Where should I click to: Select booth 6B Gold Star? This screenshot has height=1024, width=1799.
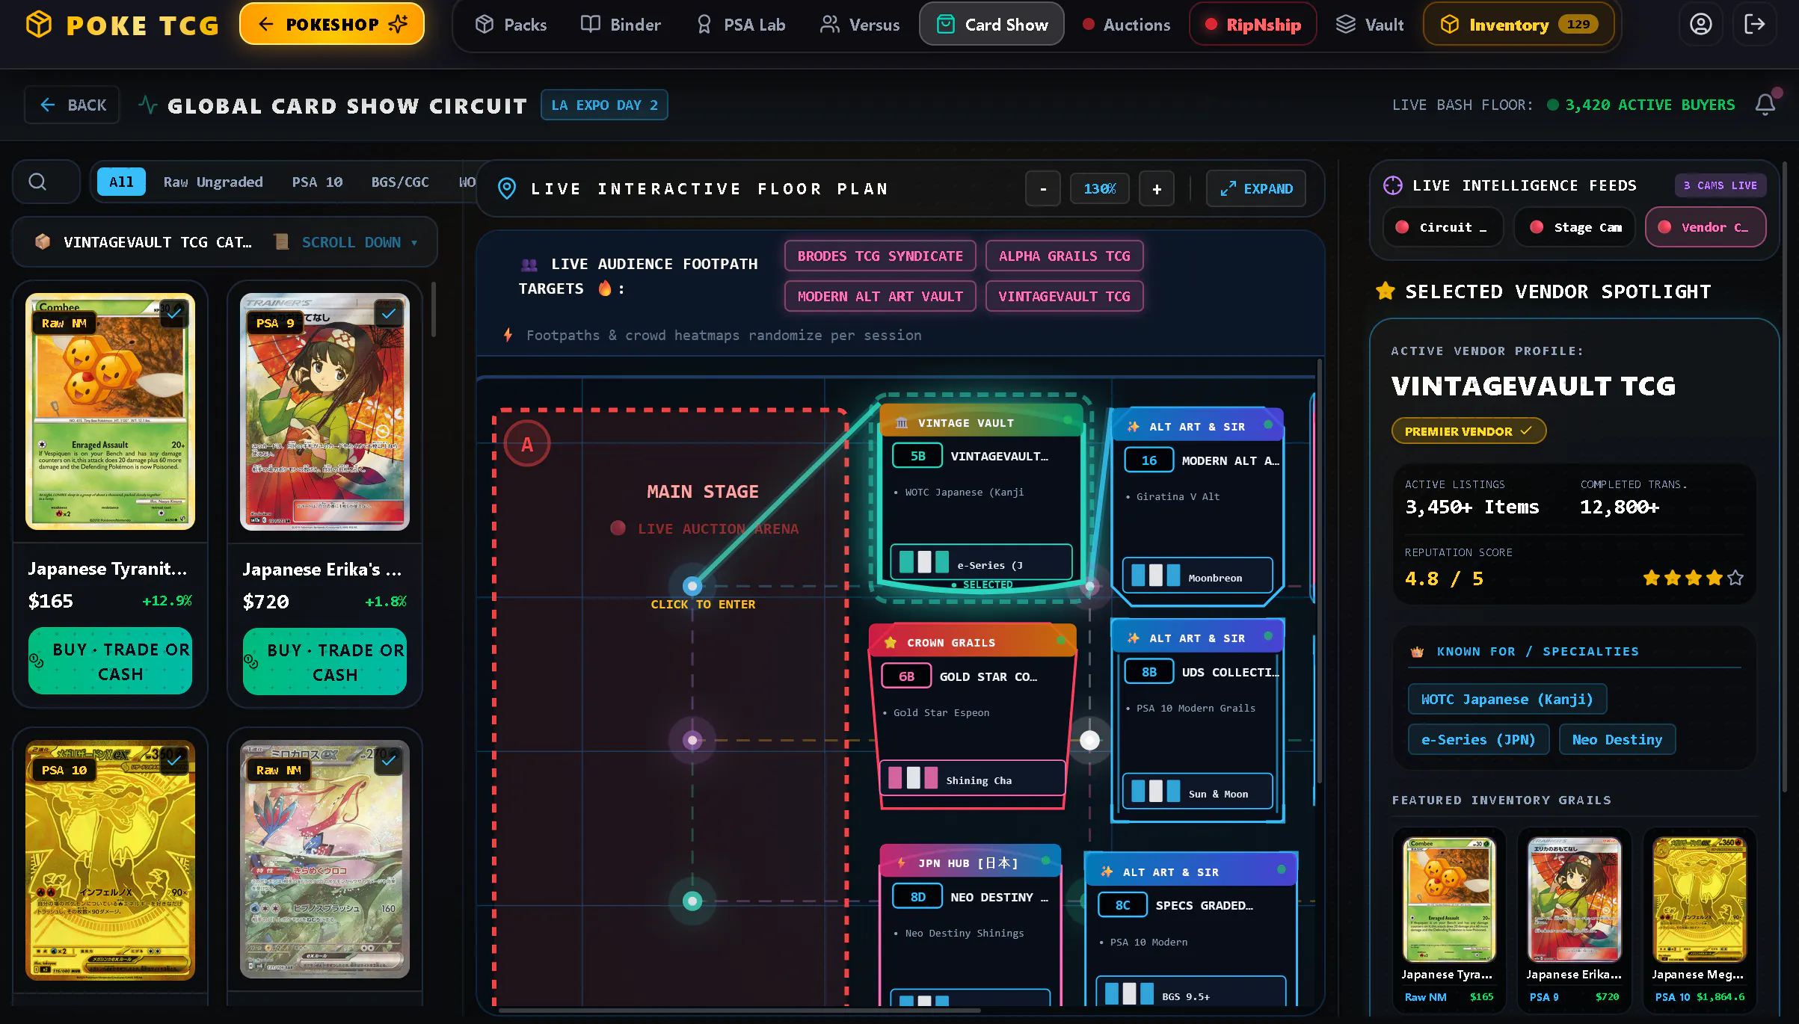[x=973, y=716]
